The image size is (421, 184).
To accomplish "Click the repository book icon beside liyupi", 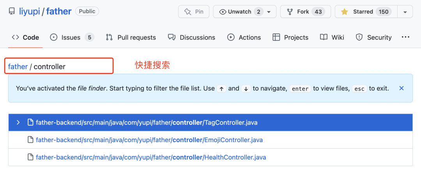I will coord(12,12).
